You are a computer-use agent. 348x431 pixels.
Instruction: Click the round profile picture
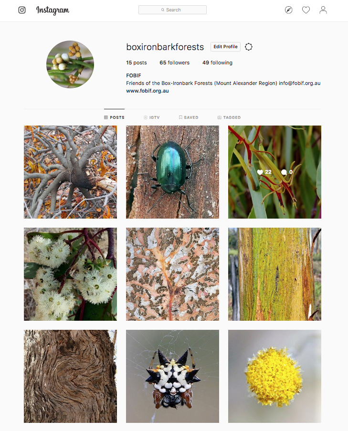(x=70, y=64)
